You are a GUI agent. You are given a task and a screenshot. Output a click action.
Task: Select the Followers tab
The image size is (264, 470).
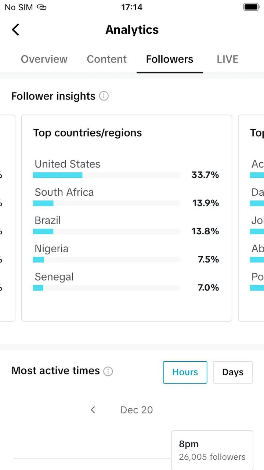tap(170, 59)
